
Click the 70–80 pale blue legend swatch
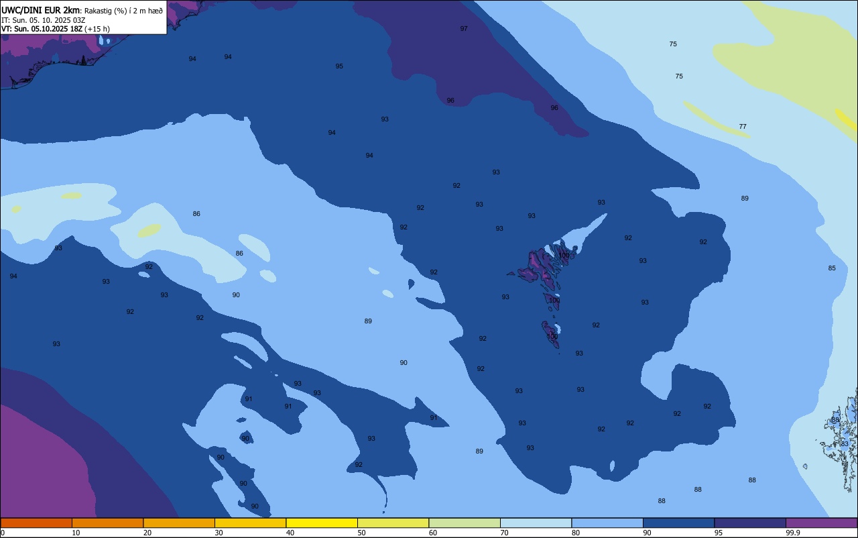(x=536, y=523)
